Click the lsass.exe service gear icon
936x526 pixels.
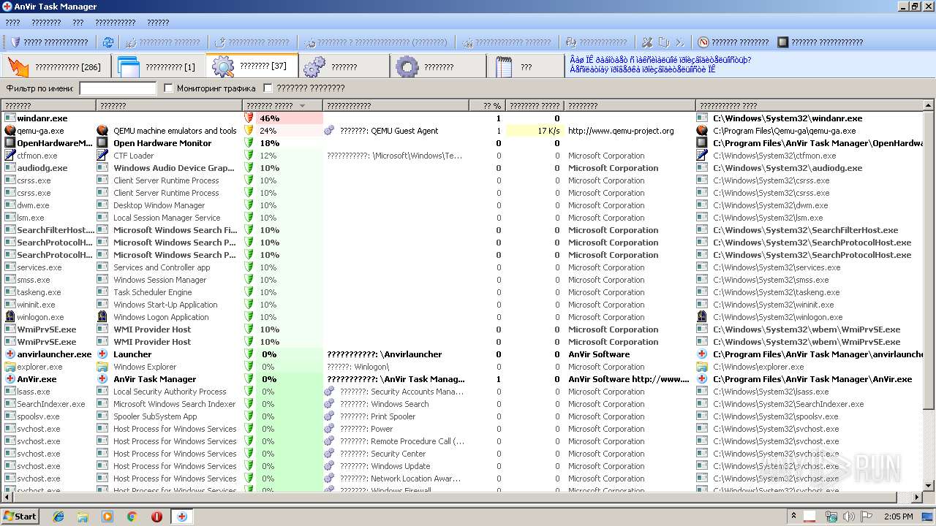pos(330,392)
